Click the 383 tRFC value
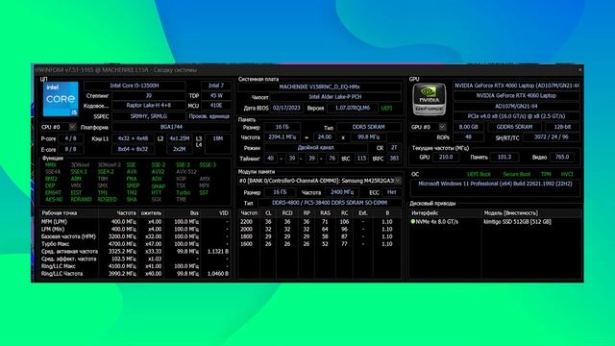Screen dimensions: 615x346 [x=394, y=159]
